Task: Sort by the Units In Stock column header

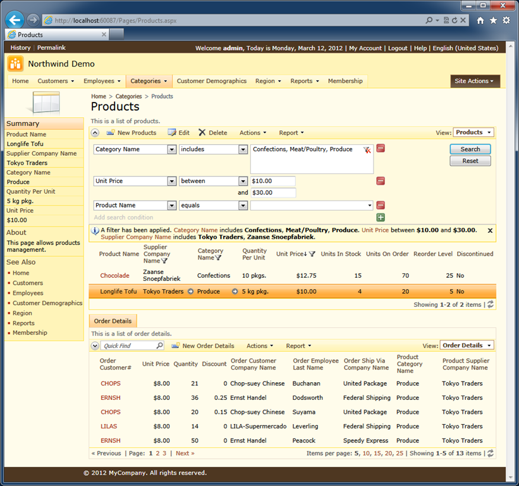Action: (x=341, y=254)
